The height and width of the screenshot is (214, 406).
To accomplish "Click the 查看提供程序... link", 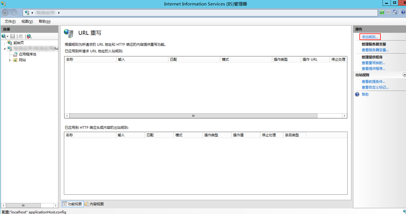I will point(373,69).
